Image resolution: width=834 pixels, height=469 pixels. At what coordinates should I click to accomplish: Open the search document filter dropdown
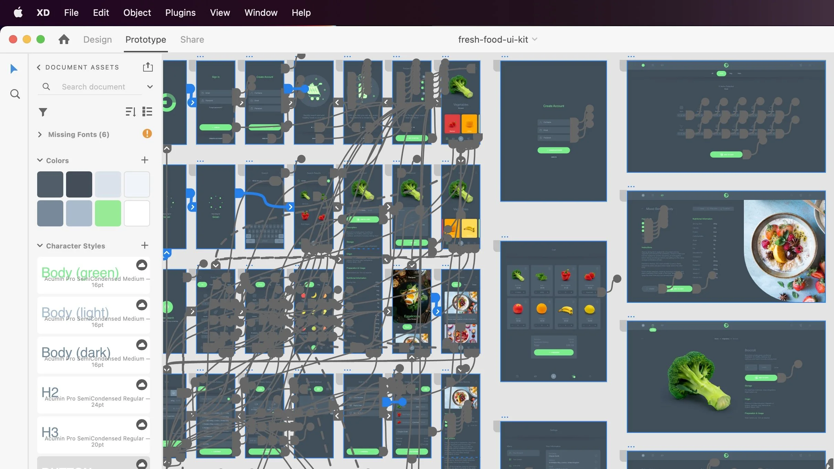(150, 87)
